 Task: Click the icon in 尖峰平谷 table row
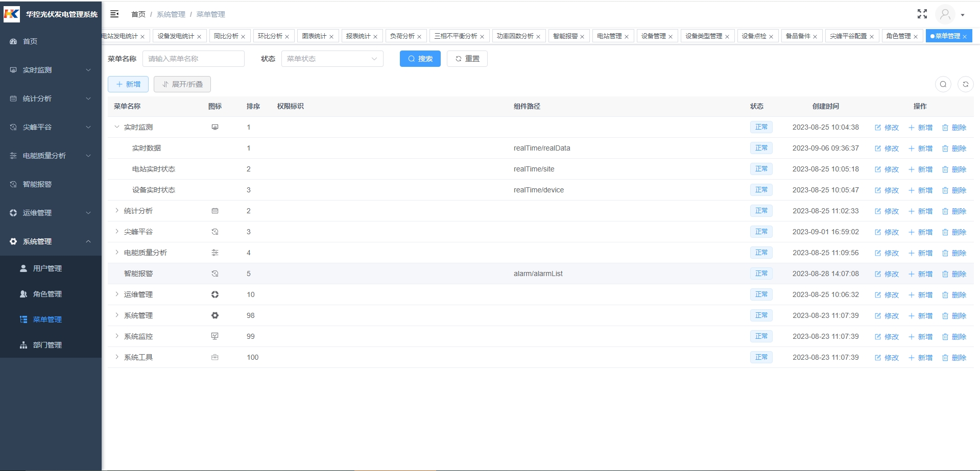coord(215,232)
